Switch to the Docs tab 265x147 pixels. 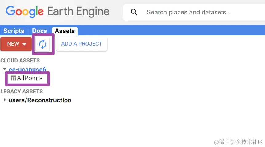point(39,31)
